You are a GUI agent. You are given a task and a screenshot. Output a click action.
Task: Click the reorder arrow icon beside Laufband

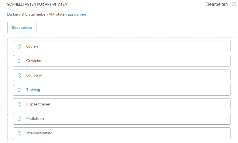(19, 75)
